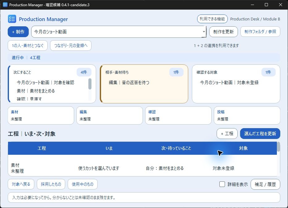Click the 1件 badge in 相手・素材待ち
The image size is (288, 208).
coord(176,72)
